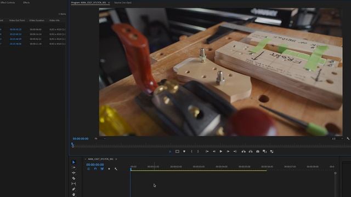
Task: Toggle Snap in the timeline
Action: [95, 169]
